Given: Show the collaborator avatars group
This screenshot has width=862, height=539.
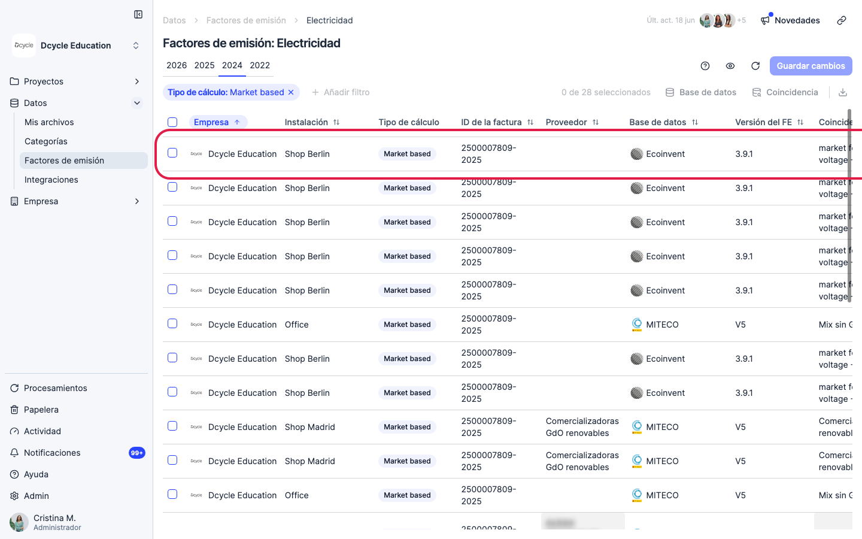Looking at the screenshot, I should (717, 20).
